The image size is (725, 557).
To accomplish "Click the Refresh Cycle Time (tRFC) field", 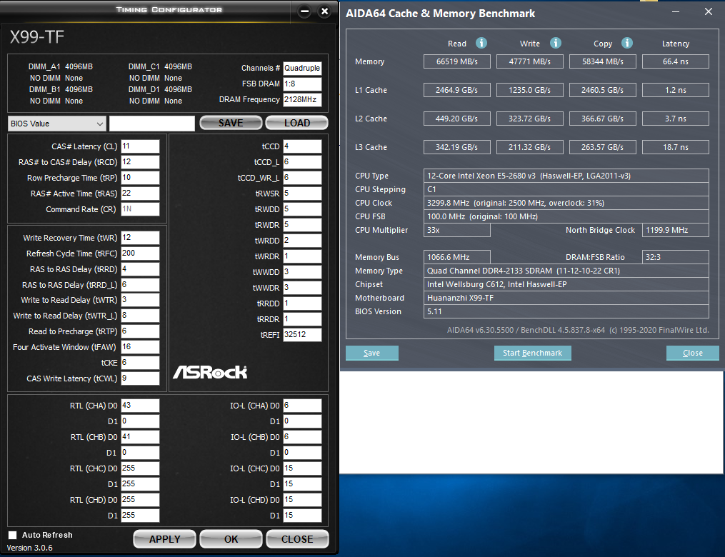I will tap(140, 254).
